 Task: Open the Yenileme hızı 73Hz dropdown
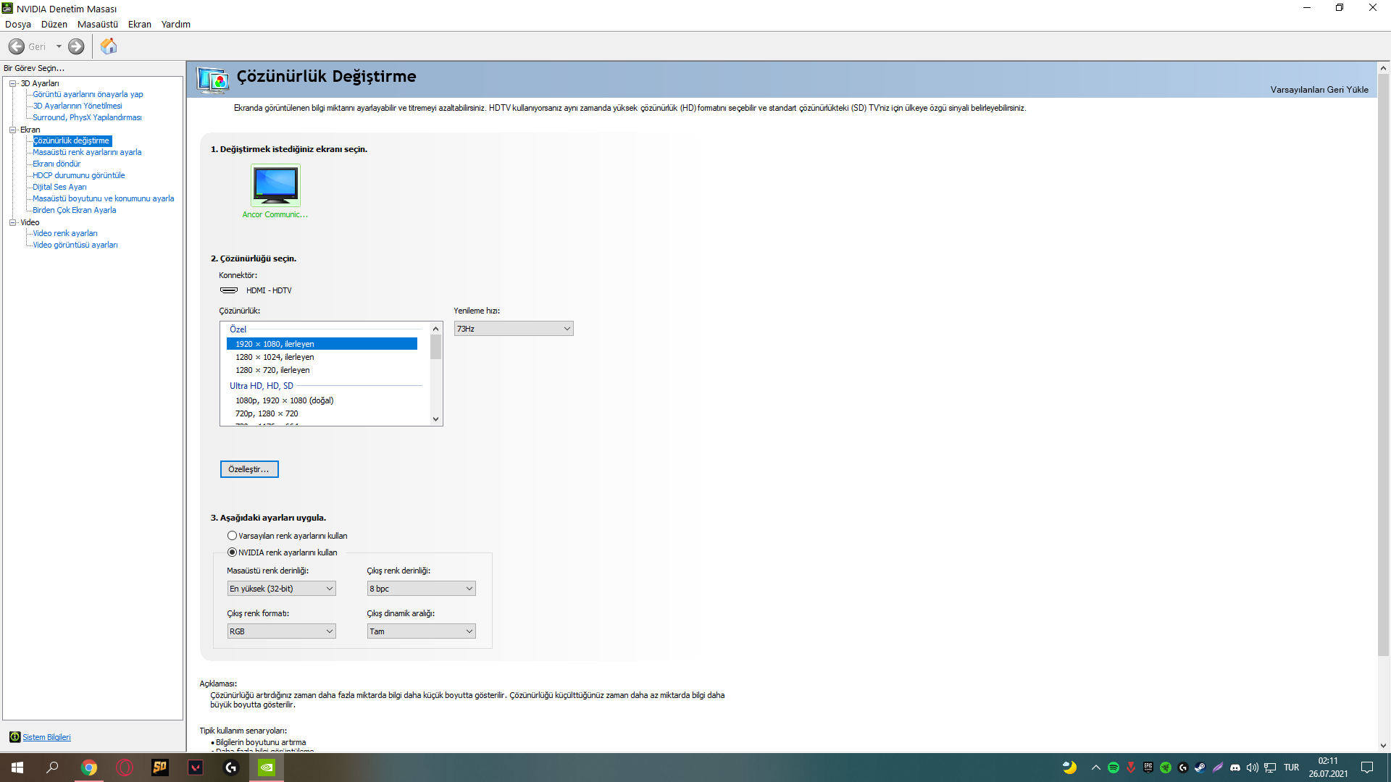coord(513,329)
